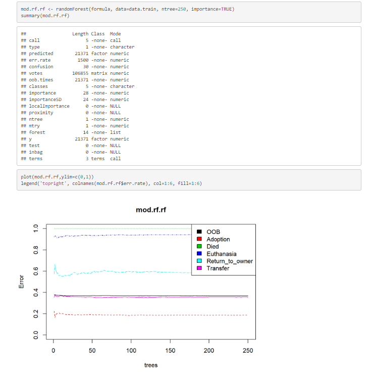Click the 'forest' row name
Viewport: 371px width, 377px height.
pyautogui.click(x=37, y=132)
